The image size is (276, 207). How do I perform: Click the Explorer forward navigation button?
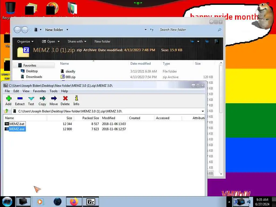pyautogui.click(x=25, y=30)
